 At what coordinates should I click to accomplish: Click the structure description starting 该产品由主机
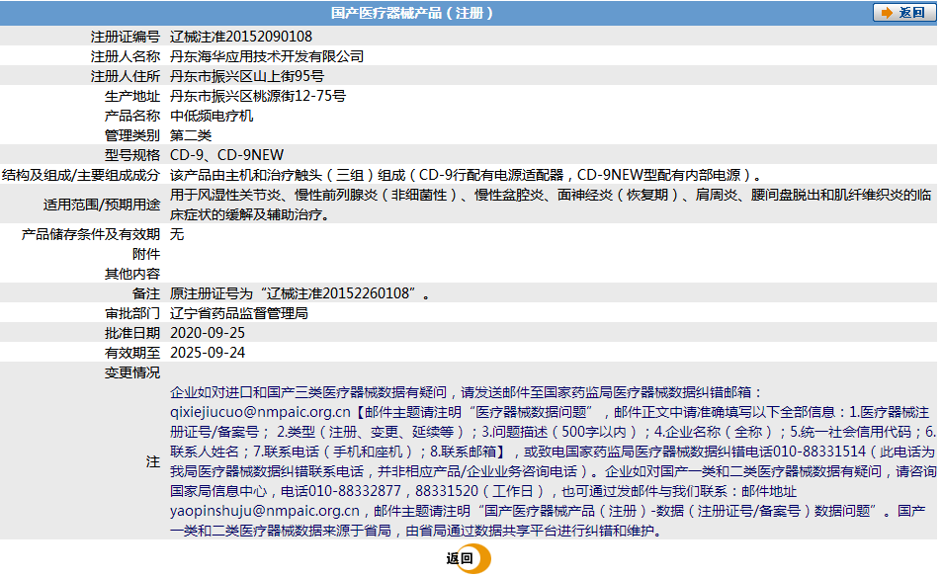[467, 175]
